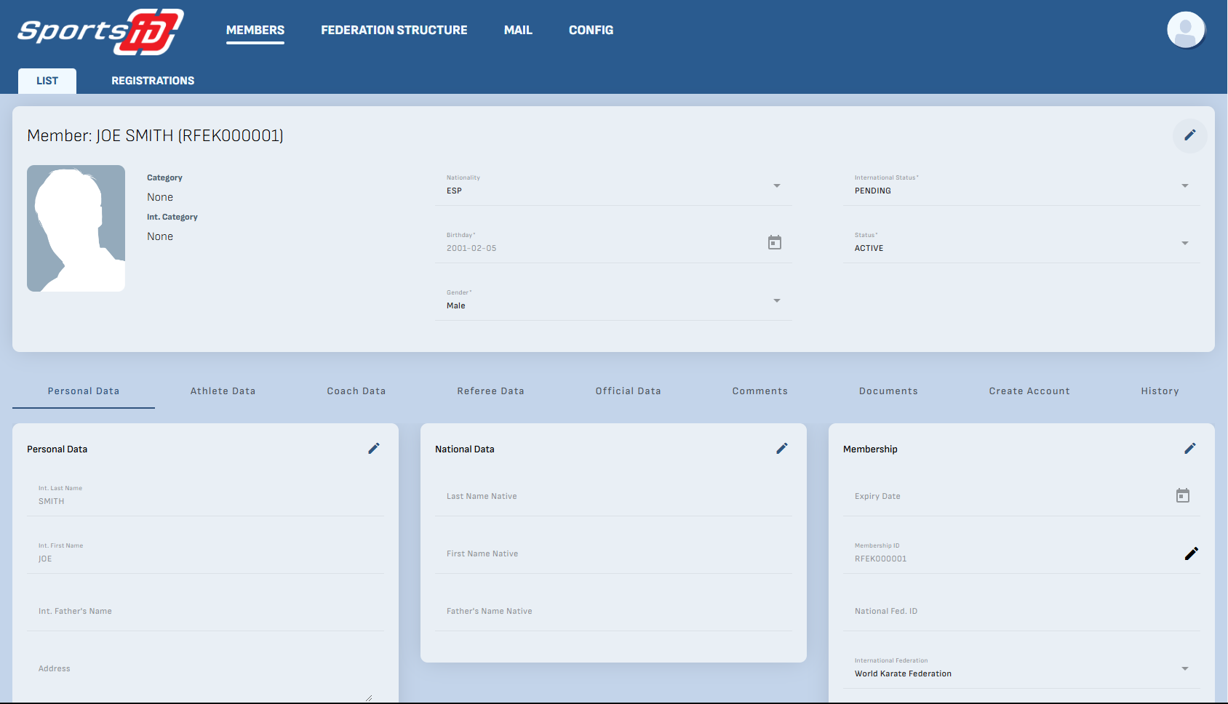This screenshot has width=1228, height=704.
Task: Open the Status dropdown showing ACTIVE
Action: pyautogui.click(x=1184, y=244)
